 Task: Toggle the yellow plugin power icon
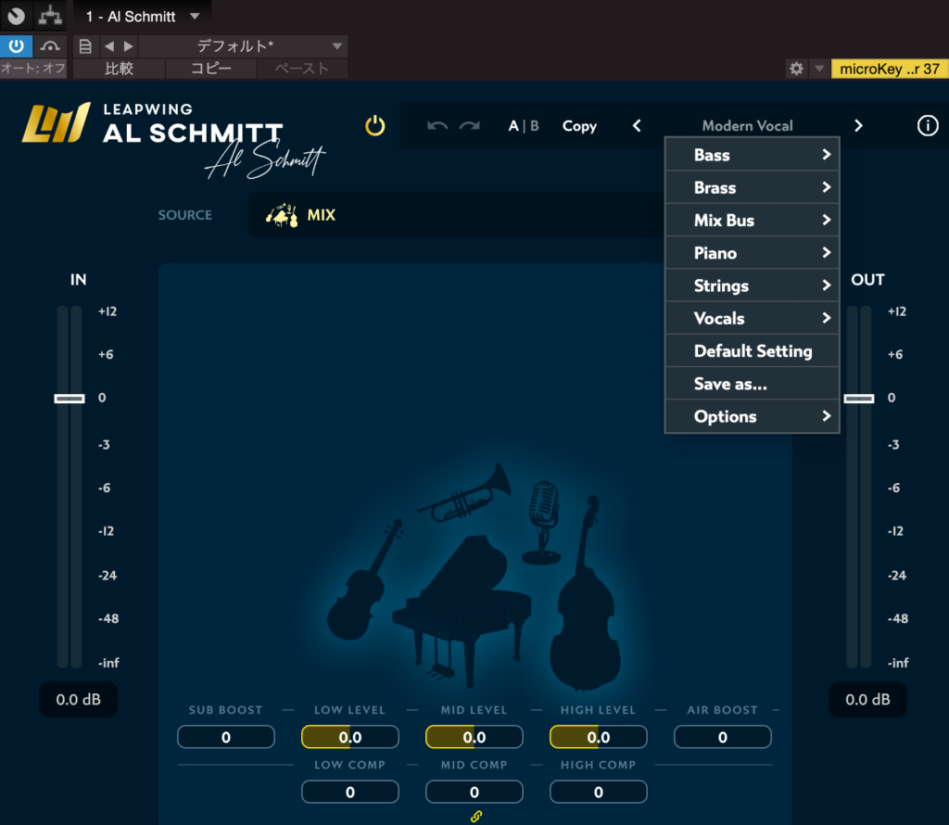point(374,126)
